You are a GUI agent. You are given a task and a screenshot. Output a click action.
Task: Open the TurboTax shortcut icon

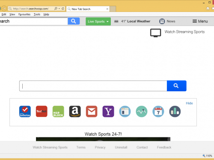pyautogui.click(x=25, y=111)
